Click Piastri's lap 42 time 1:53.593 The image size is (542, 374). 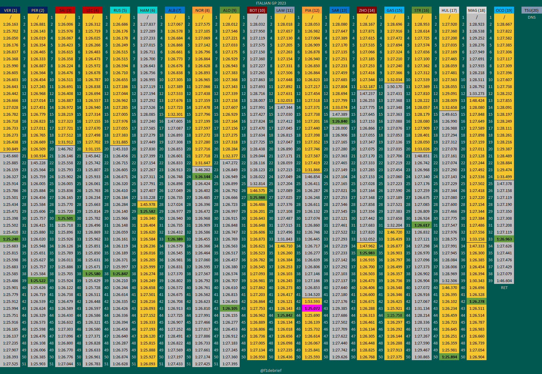312,301
